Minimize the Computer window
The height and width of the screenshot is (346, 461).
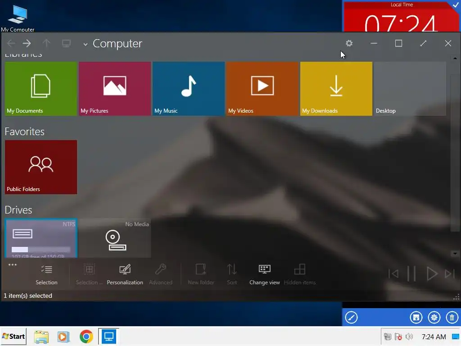[374, 43]
